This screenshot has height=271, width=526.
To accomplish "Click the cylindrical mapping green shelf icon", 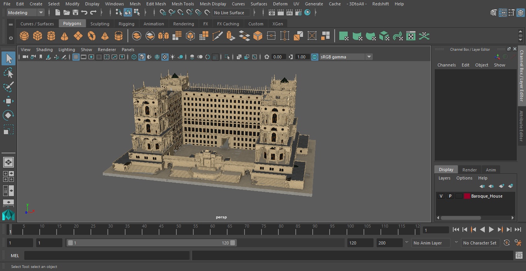I will tap(357, 36).
